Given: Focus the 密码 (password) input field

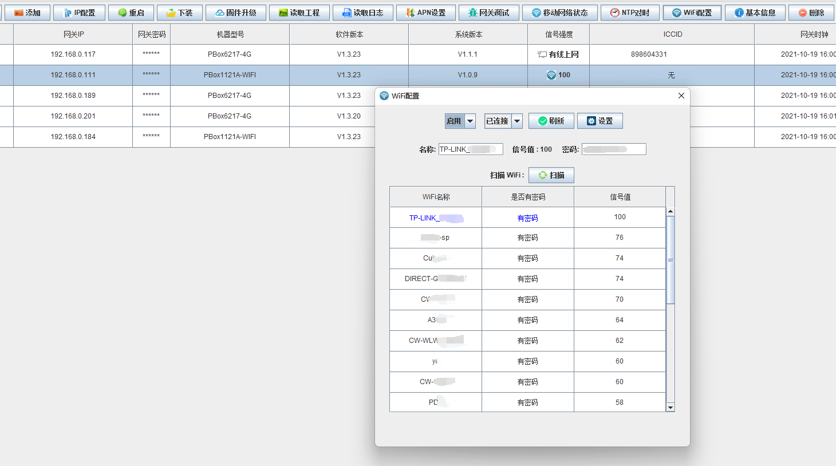Looking at the screenshot, I should (x=614, y=149).
